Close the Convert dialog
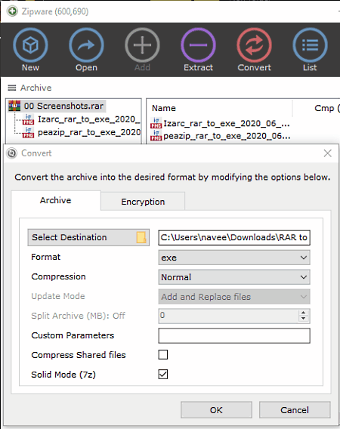The height and width of the screenshot is (429, 340). tap(327, 153)
